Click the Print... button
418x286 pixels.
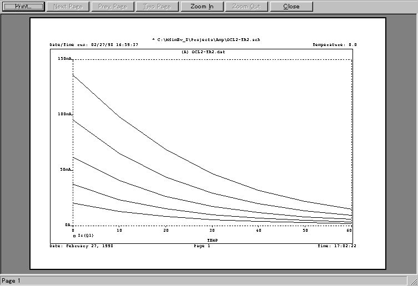pyautogui.click(x=23, y=7)
